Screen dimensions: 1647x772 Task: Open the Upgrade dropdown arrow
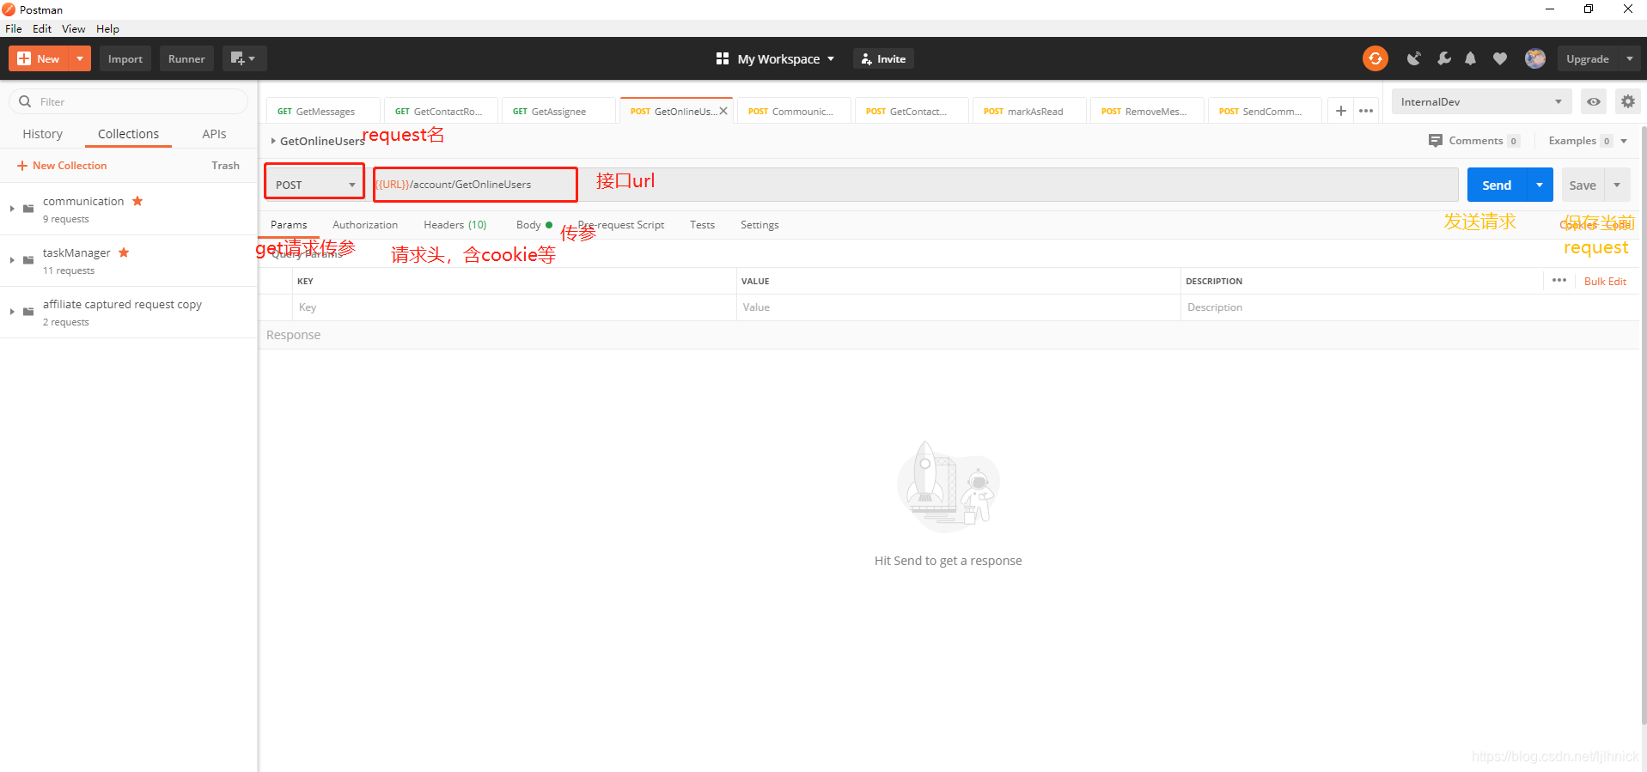click(x=1629, y=58)
